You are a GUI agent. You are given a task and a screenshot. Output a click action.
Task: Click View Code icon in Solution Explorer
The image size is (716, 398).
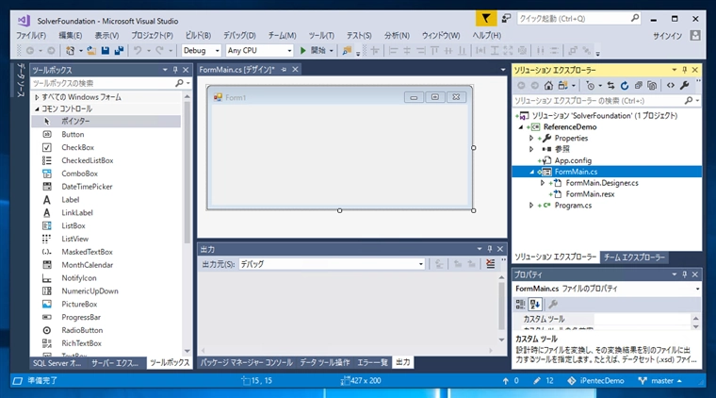pyautogui.click(x=671, y=86)
